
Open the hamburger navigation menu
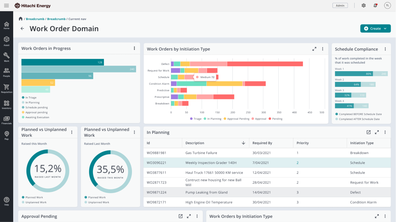click(x=6, y=6)
